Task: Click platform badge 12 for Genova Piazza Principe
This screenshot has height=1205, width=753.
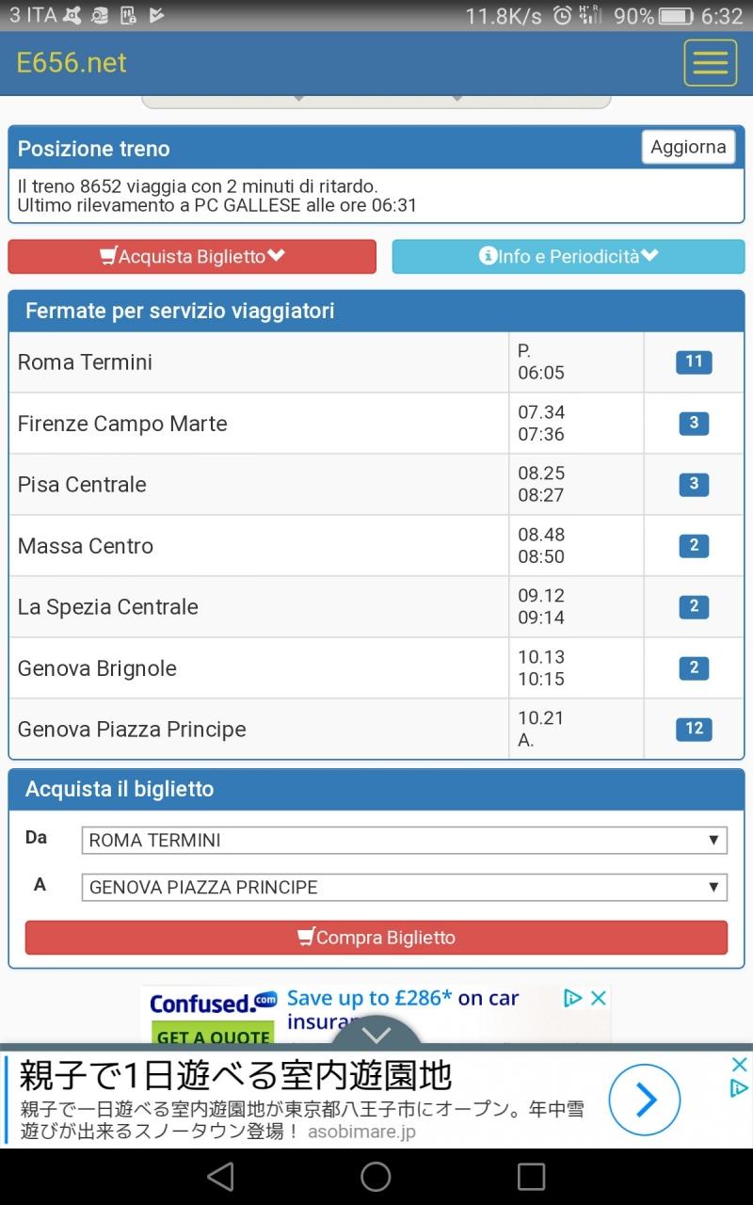Action: [x=694, y=729]
